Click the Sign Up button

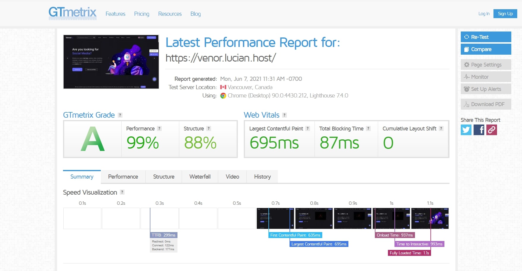[x=505, y=14]
